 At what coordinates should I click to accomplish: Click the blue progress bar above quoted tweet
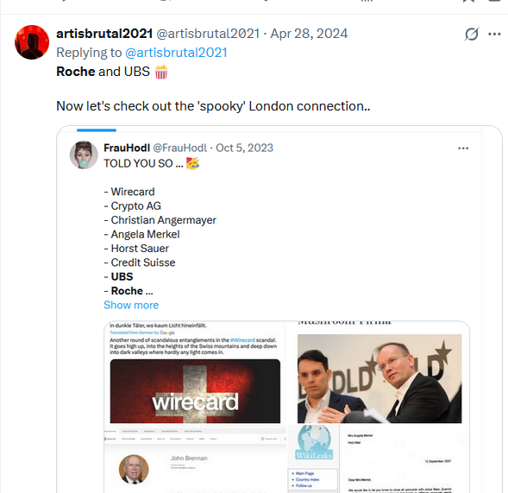97,130
